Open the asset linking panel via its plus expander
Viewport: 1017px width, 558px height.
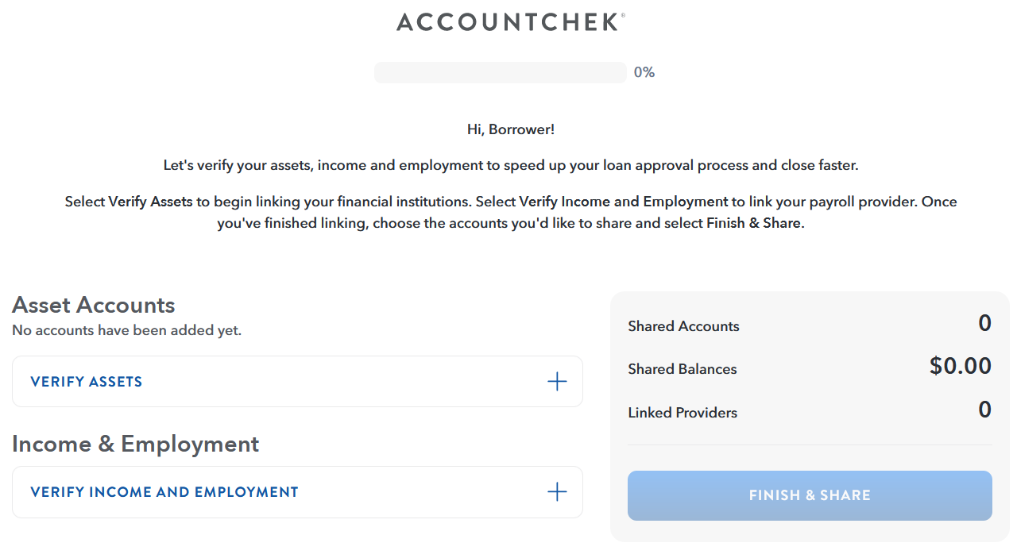point(557,381)
